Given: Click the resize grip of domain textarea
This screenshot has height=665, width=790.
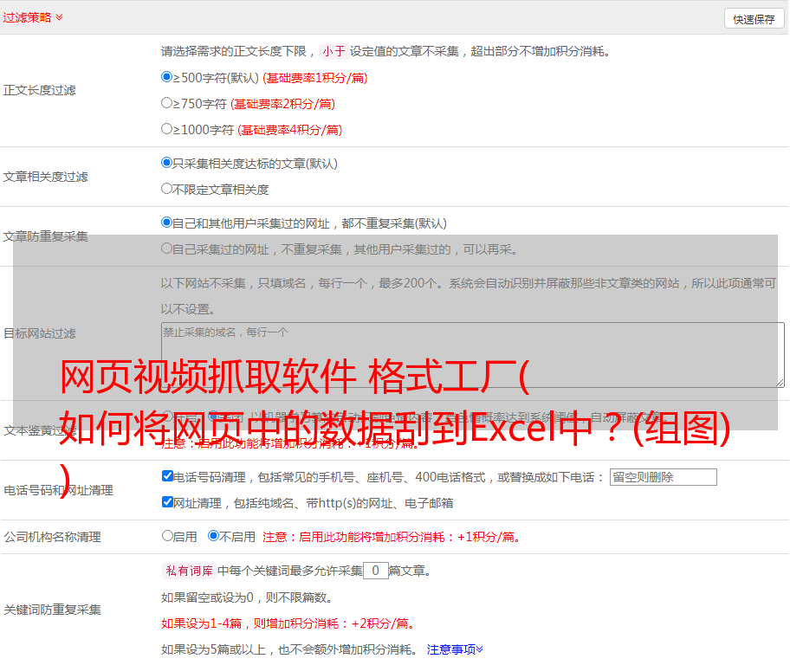Looking at the screenshot, I should pyautogui.click(x=780, y=383).
